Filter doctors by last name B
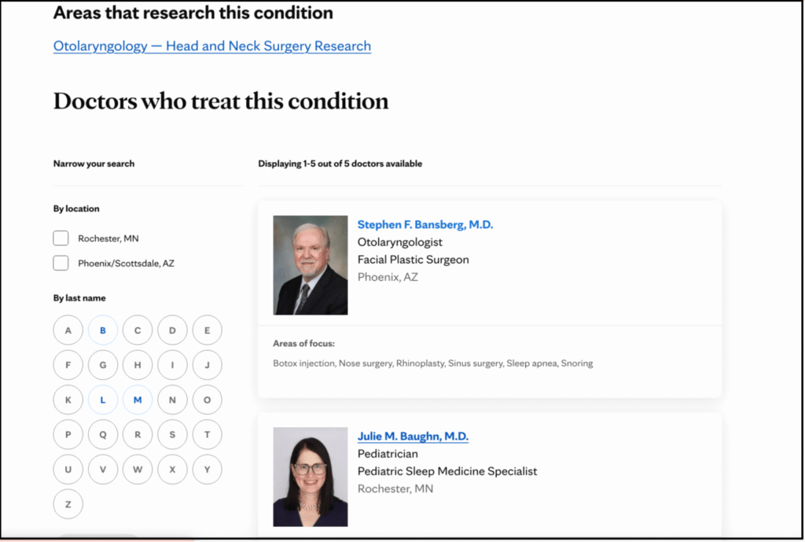The height and width of the screenshot is (542, 805). tap(103, 330)
